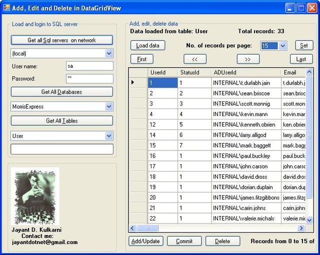Click cell INTERNAL\kenneth.obrien

[x=246, y=124]
